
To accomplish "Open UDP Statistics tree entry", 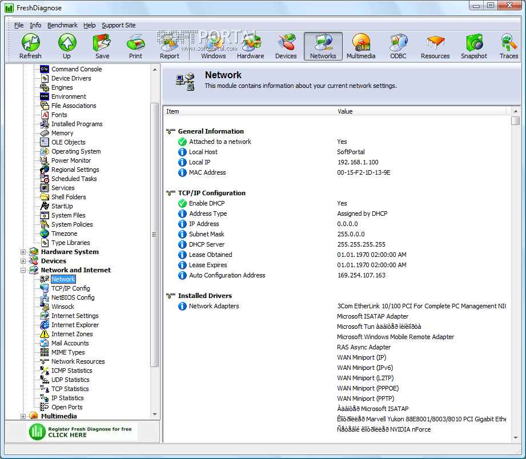I will click(x=65, y=380).
